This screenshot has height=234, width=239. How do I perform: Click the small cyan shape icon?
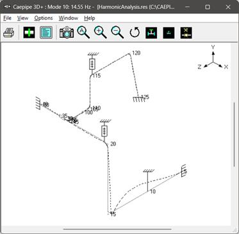click(169, 33)
